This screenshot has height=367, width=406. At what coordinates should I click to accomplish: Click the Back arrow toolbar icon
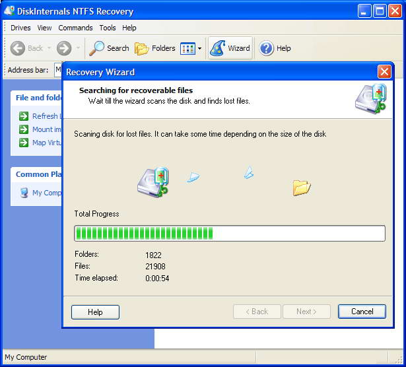[18, 48]
